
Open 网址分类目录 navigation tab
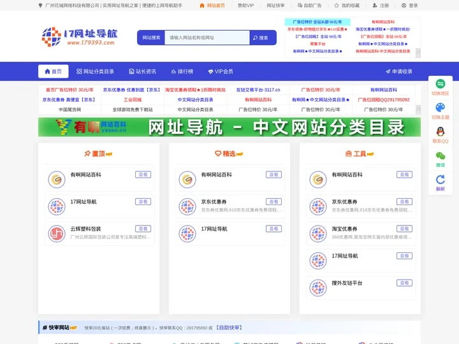click(x=95, y=71)
